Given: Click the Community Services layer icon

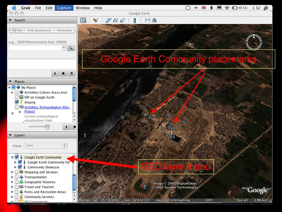Looking at the screenshot, I should (22, 197).
